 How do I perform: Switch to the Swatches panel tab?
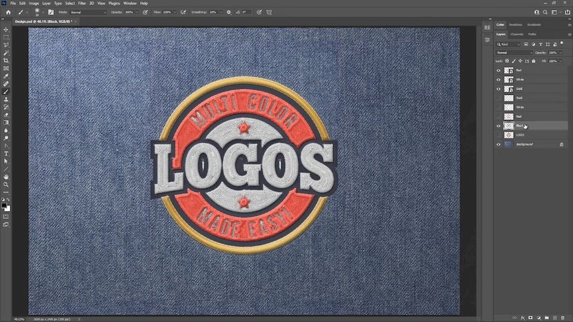coord(516,25)
